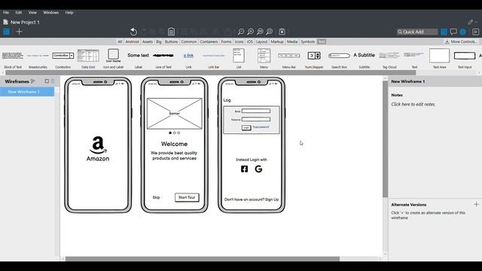Click here to edit notes field

point(413,105)
